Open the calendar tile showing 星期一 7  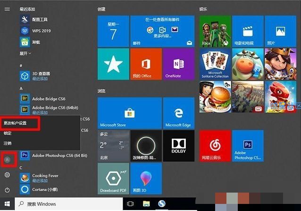[113, 31]
